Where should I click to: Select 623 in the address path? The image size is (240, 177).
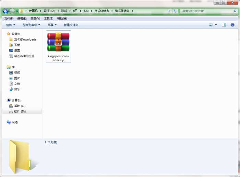pyautogui.click(x=86, y=11)
